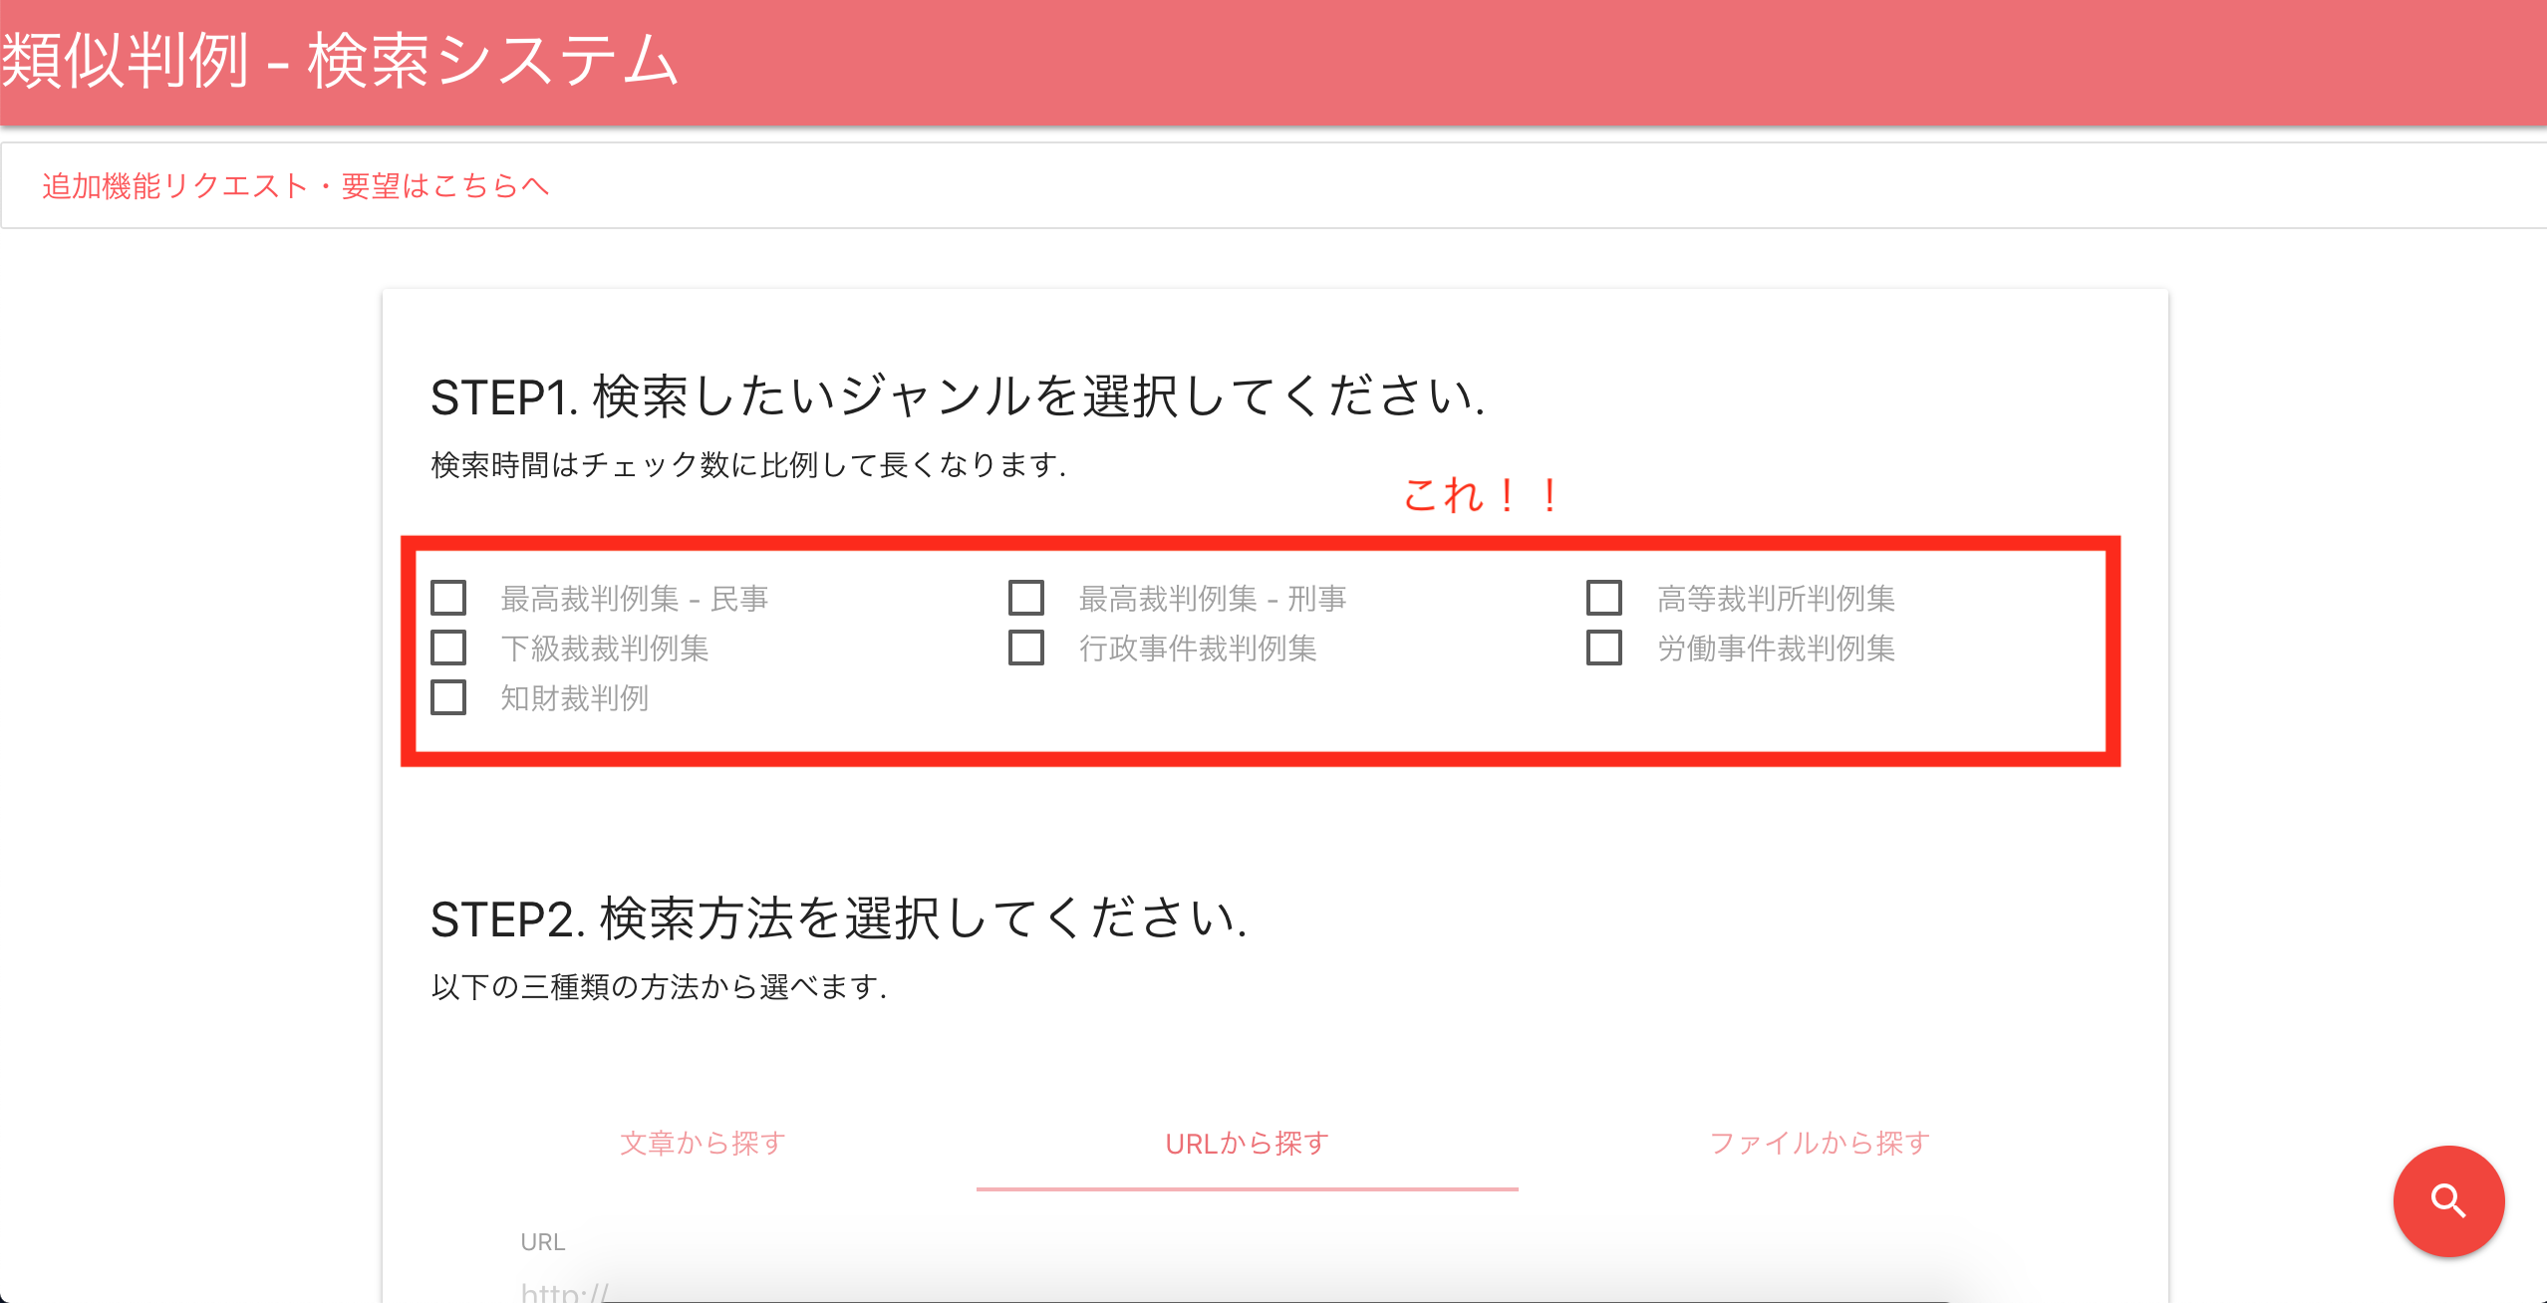Check the 最高裁判例集 - 民事 checkbox
Screen dimensions: 2547x1303
[449, 598]
